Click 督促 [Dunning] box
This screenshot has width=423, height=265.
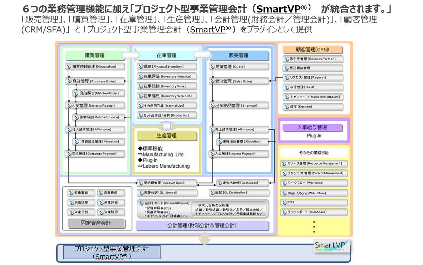313,107
